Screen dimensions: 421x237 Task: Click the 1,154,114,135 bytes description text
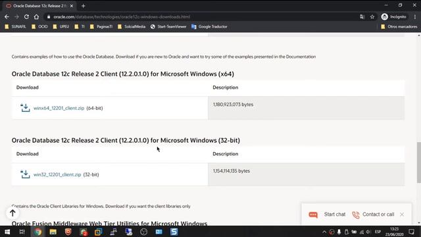coord(232,171)
